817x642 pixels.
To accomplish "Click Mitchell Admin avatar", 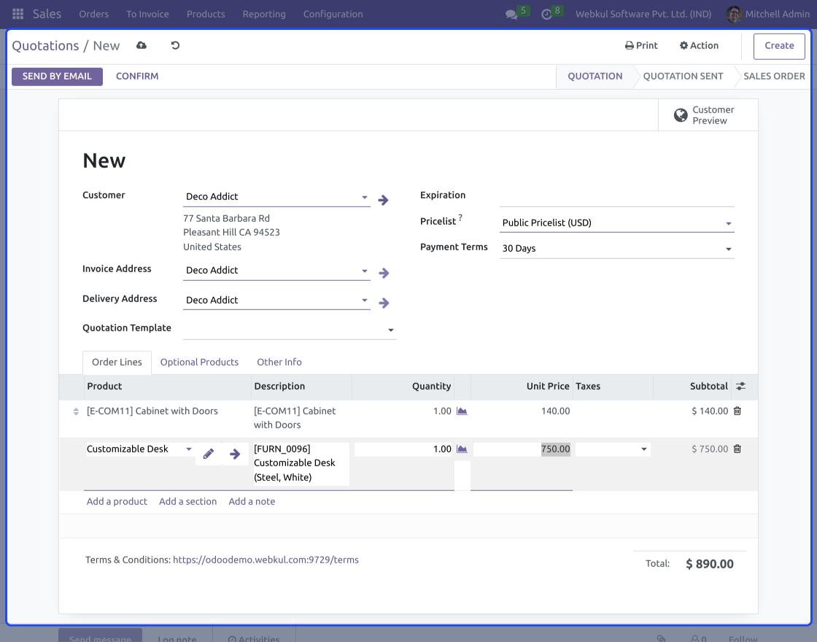I will (x=734, y=14).
